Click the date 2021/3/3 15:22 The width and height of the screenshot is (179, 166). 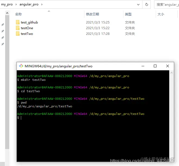coord(98,28)
